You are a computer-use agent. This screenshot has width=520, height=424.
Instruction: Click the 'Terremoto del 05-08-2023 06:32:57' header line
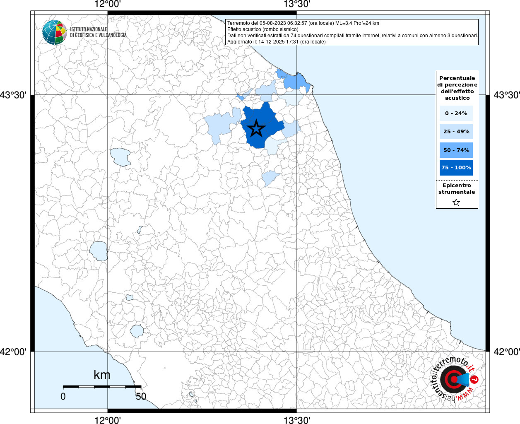point(303,23)
